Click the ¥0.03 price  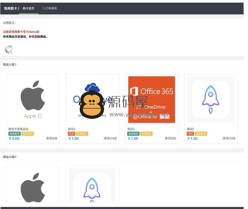point(14,139)
